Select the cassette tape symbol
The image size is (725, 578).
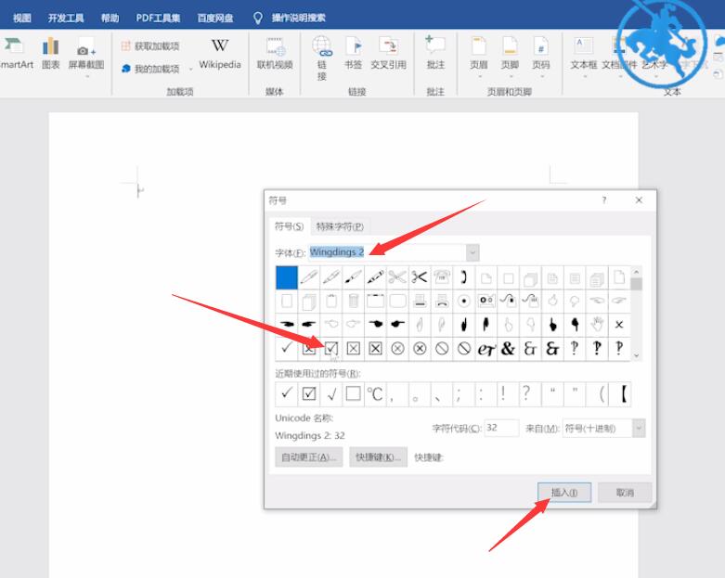click(x=486, y=302)
